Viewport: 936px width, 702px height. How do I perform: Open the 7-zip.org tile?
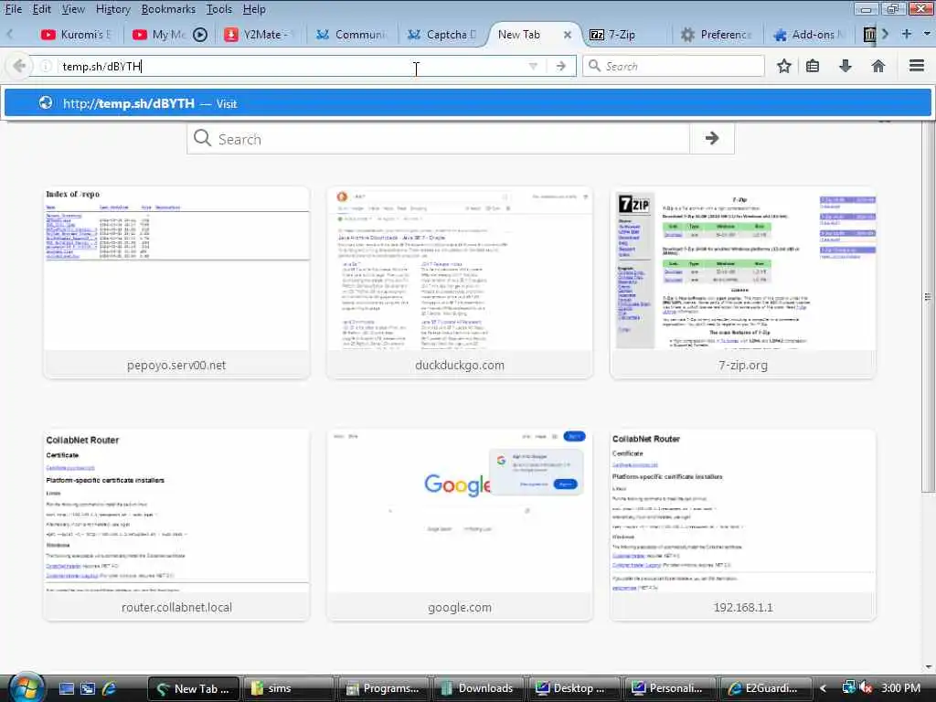pyautogui.click(x=743, y=282)
